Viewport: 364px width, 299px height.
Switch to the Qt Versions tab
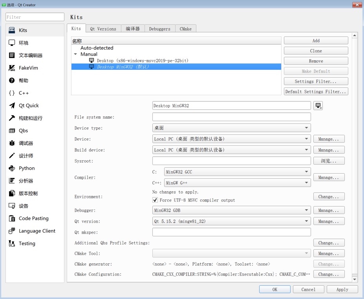pyautogui.click(x=103, y=29)
